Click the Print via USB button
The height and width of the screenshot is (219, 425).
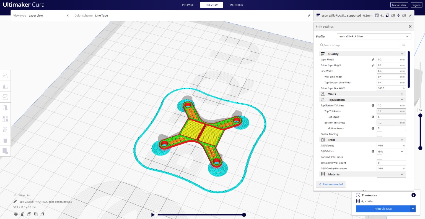point(383,209)
